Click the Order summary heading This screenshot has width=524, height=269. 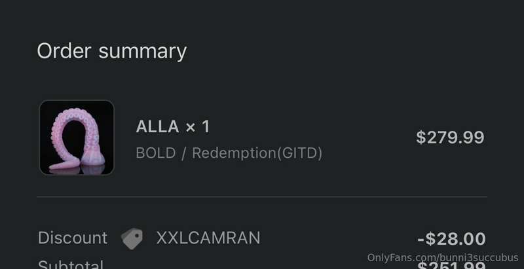[111, 51]
